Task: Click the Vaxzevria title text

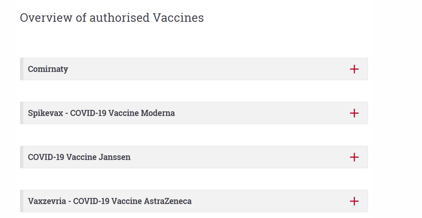Action: click(x=110, y=201)
